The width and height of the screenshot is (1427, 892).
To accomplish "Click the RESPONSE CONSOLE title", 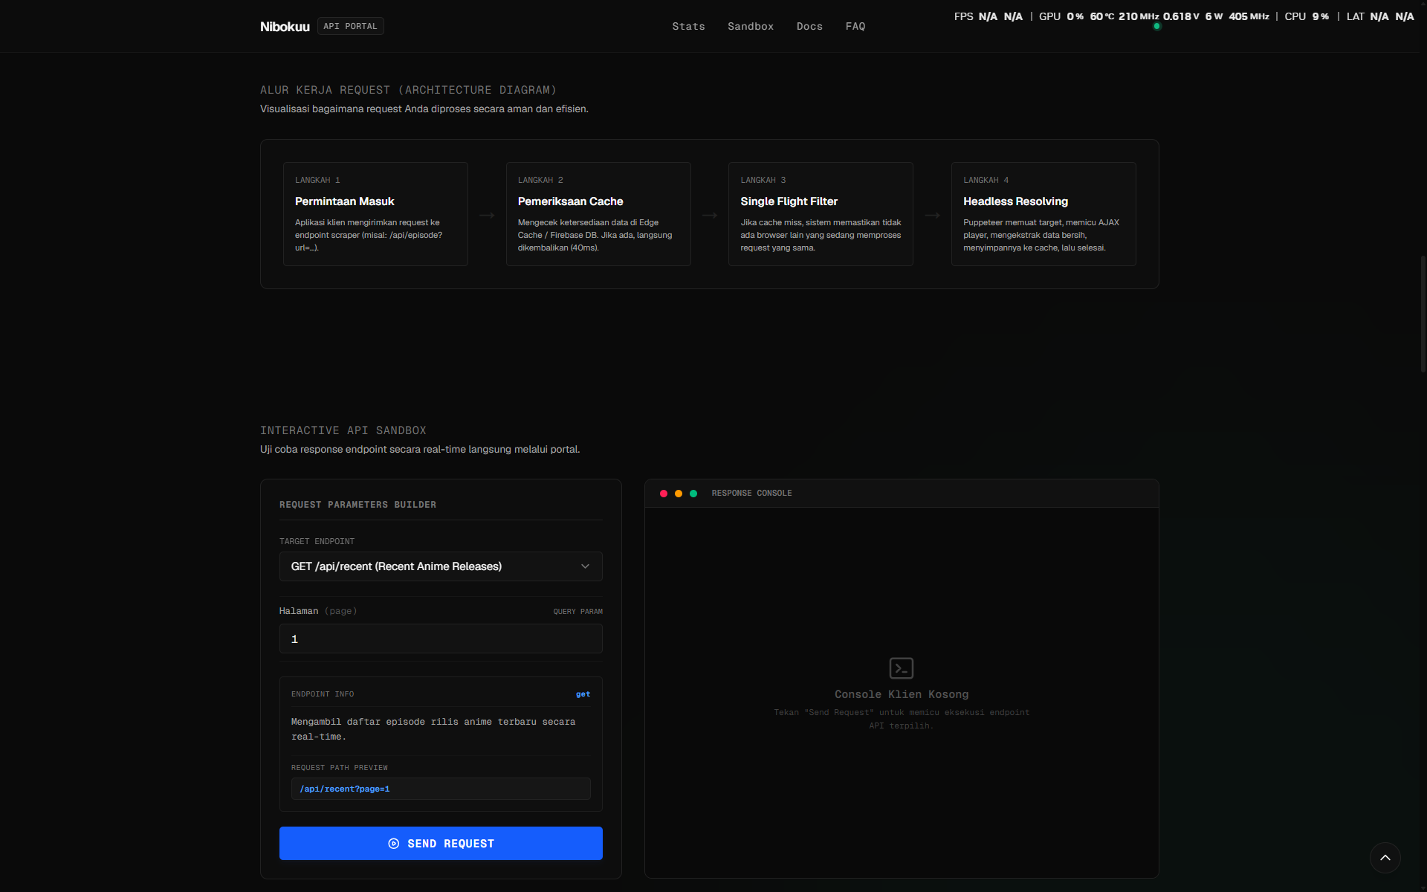I will coord(751,494).
